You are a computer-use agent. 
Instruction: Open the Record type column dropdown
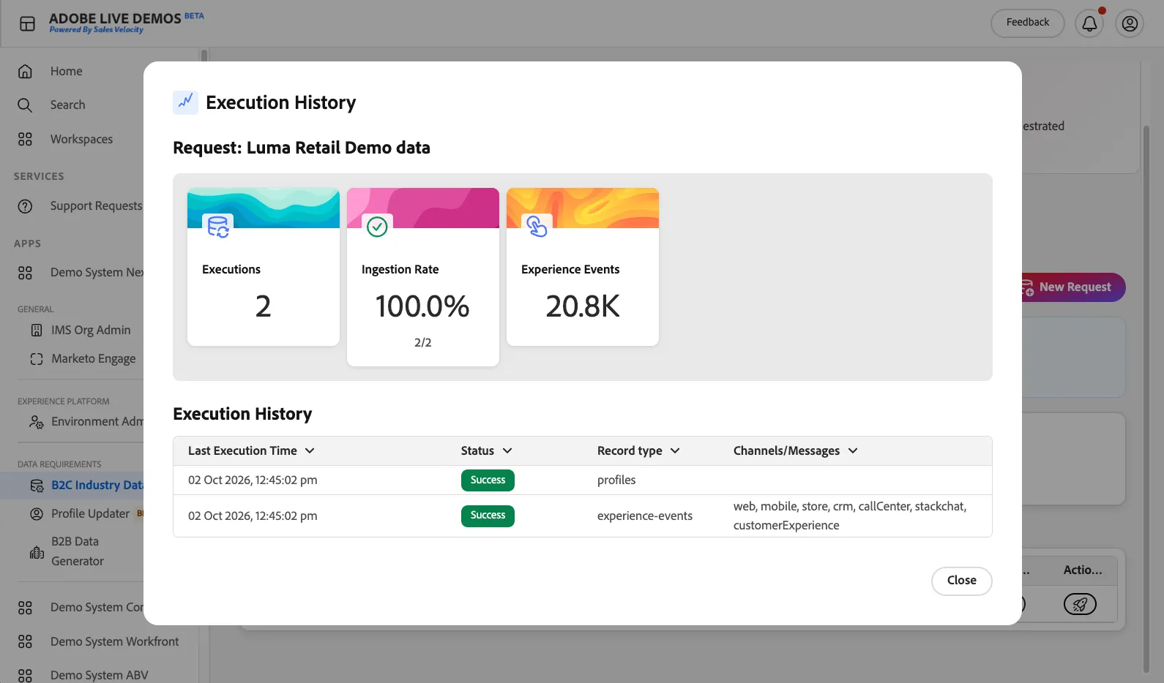pos(675,450)
